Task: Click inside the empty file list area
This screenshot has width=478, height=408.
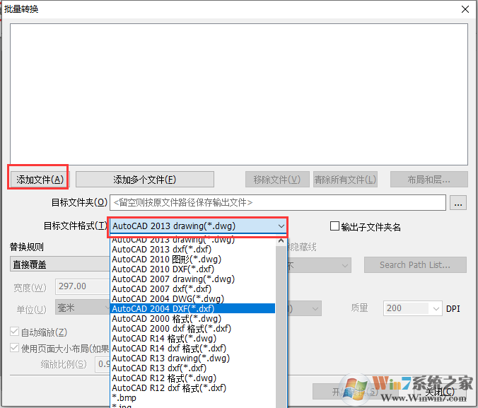Action: [x=239, y=95]
